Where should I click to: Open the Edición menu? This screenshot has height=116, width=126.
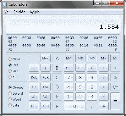(20, 12)
